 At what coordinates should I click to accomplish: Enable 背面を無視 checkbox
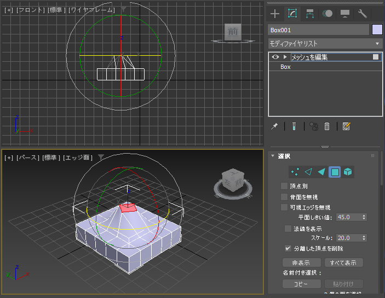point(284,196)
